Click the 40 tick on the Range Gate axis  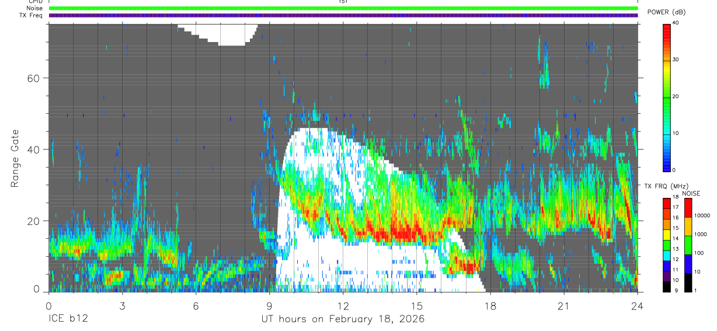pos(33,149)
